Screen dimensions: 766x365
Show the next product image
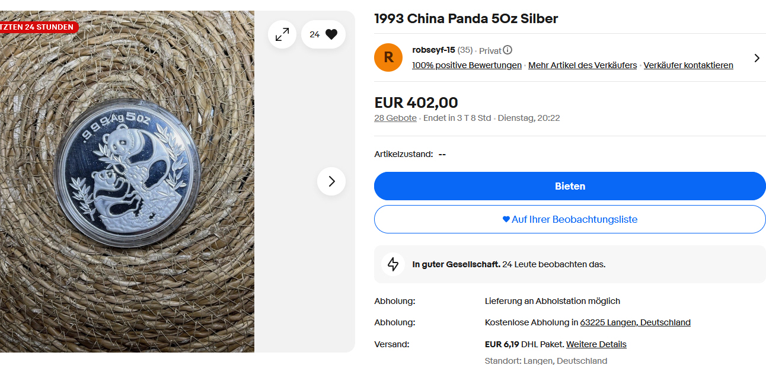331,181
